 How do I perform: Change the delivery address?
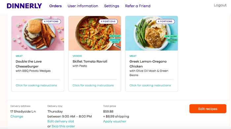pos(16,117)
